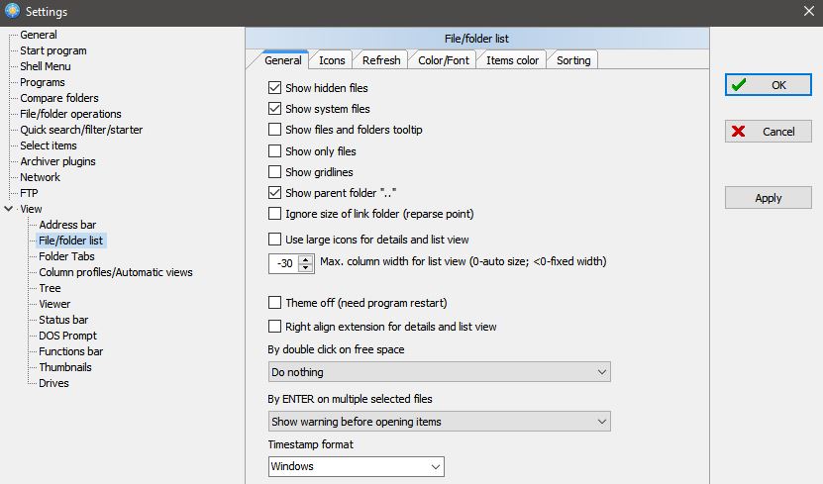Screen dimensions: 823x484
Task: Check Right align extension option
Action: [274, 327]
